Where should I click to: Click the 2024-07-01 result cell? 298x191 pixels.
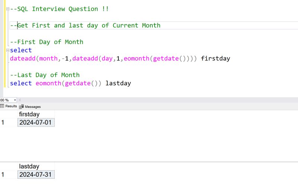coord(36,122)
